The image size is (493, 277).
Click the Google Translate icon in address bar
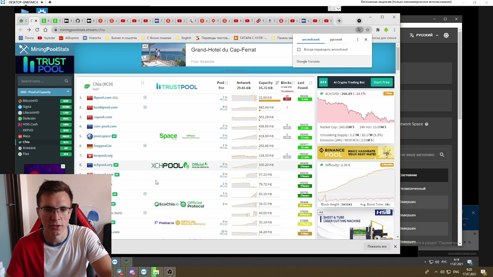(x=359, y=30)
